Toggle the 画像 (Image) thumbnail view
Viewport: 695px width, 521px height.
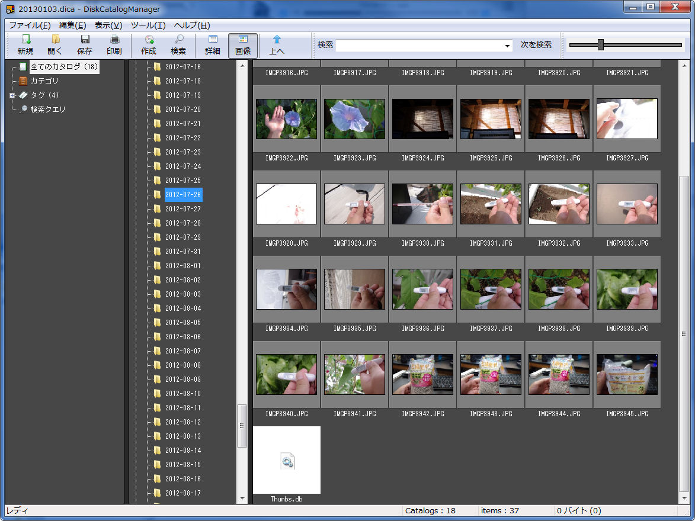(243, 40)
